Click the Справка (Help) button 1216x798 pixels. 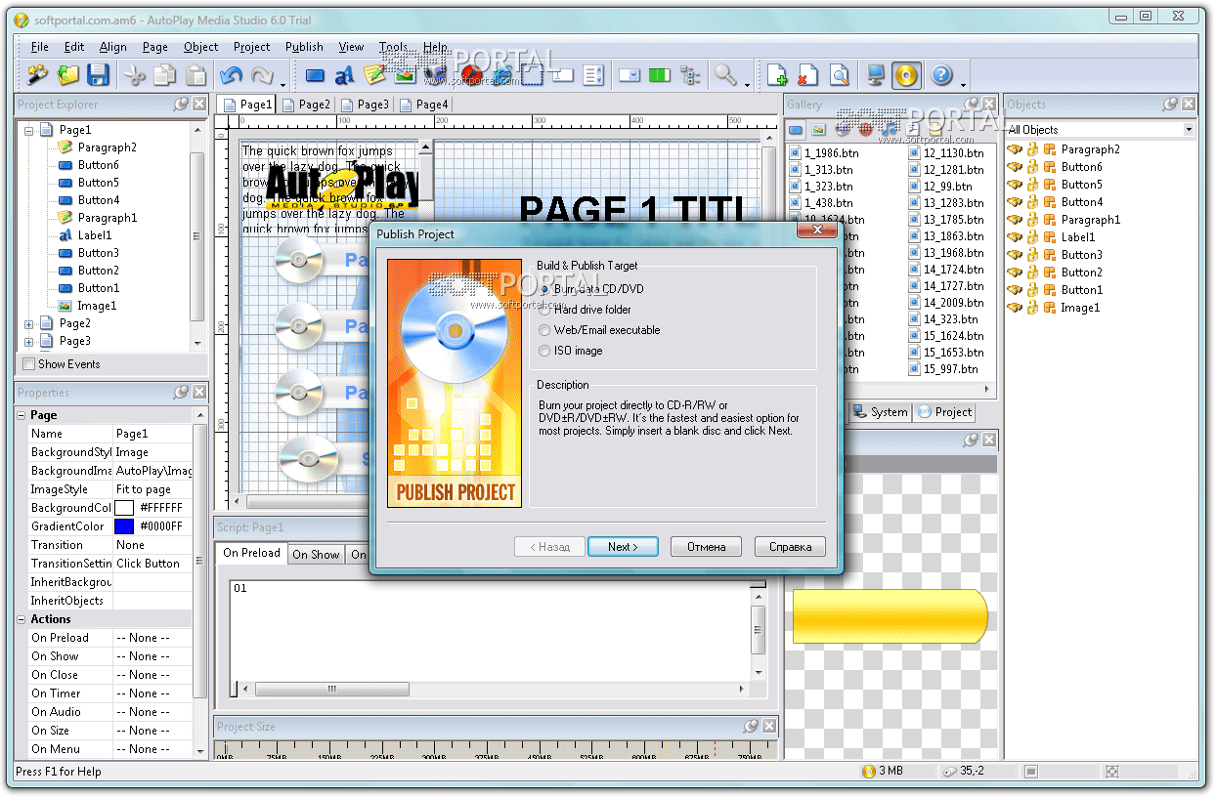(790, 547)
